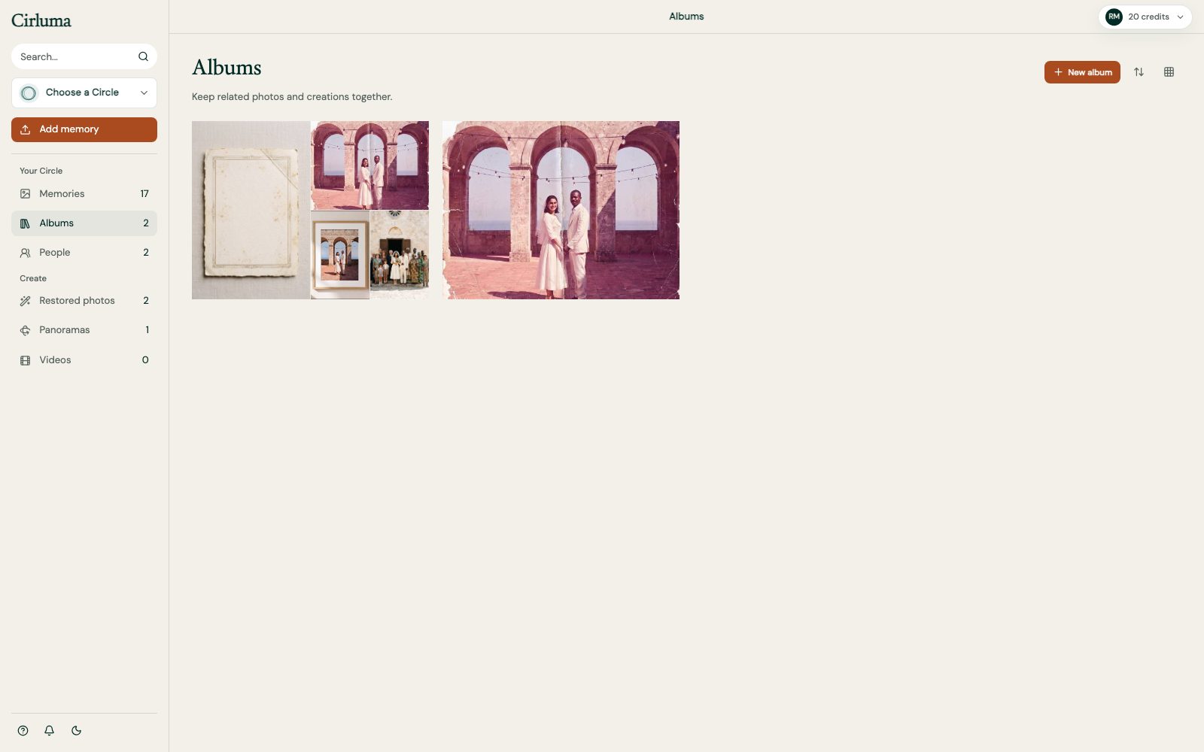Viewport: 1204px width, 752px height.
Task: Select the Albums sidebar item
Action: click(x=84, y=223)
